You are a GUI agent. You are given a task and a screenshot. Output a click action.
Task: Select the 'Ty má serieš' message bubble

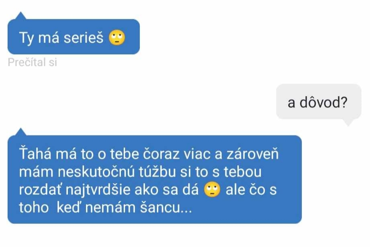(x=74, y=37)
